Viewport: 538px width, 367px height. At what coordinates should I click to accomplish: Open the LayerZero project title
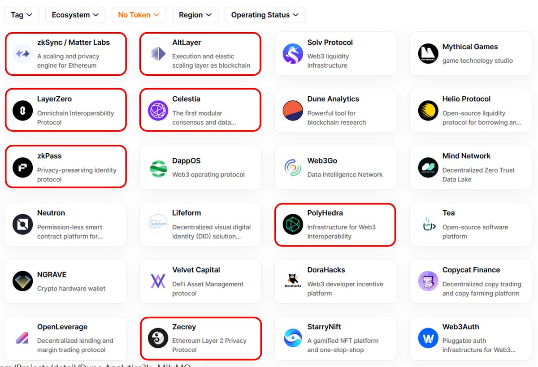tap(54, 99)
